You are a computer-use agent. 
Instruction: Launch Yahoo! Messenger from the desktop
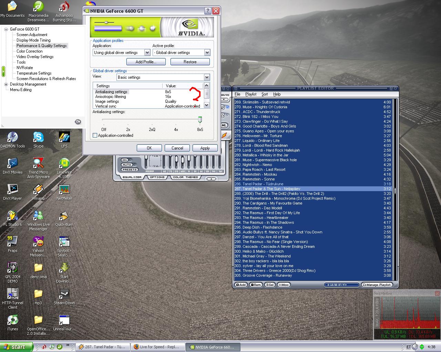(x=38, y=246)
